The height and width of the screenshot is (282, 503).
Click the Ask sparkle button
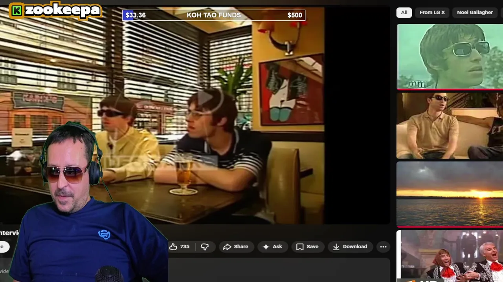[272, 246]
